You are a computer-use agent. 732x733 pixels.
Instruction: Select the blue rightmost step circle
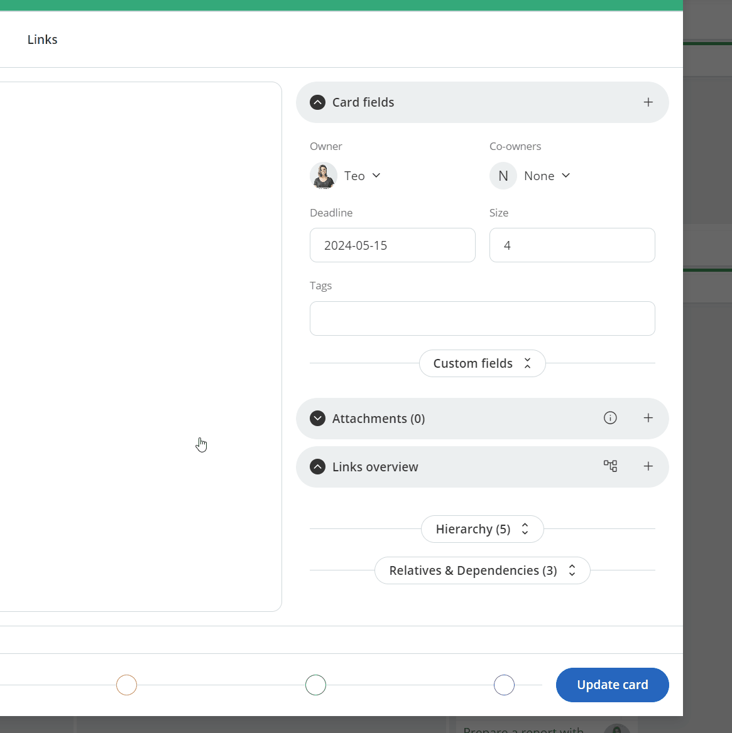pyautogui.click(x=503, y=685)
